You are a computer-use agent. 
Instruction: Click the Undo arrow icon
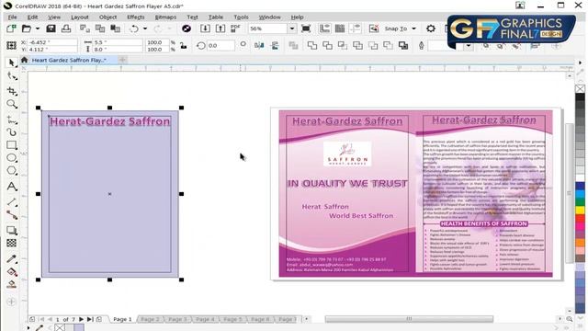tap(134, 29)
